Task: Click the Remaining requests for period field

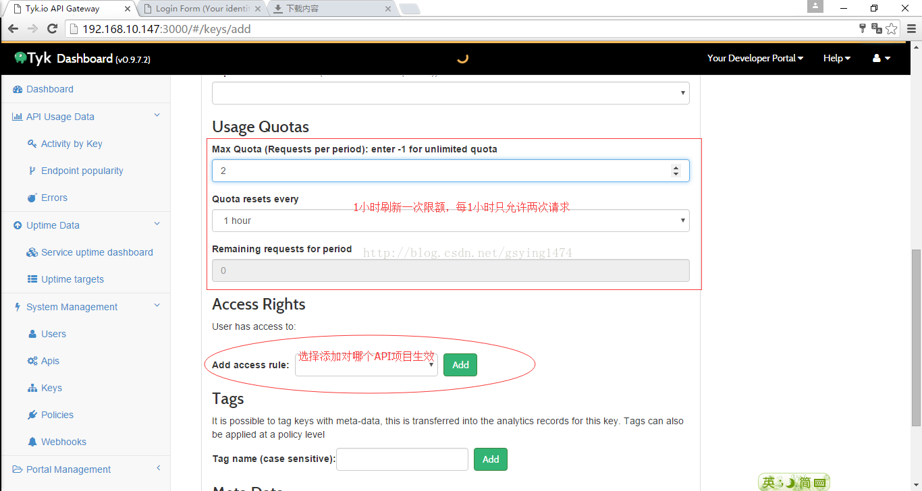Action: 451,270
